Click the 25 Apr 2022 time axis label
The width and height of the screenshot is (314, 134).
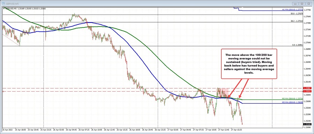tap(7, 129)
